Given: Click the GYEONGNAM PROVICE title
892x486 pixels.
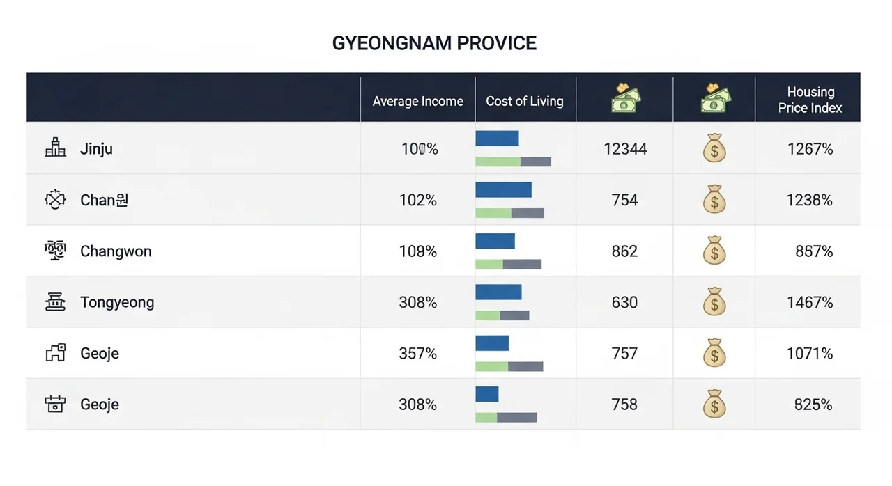Looking at the screenshot, I should 434,43.
